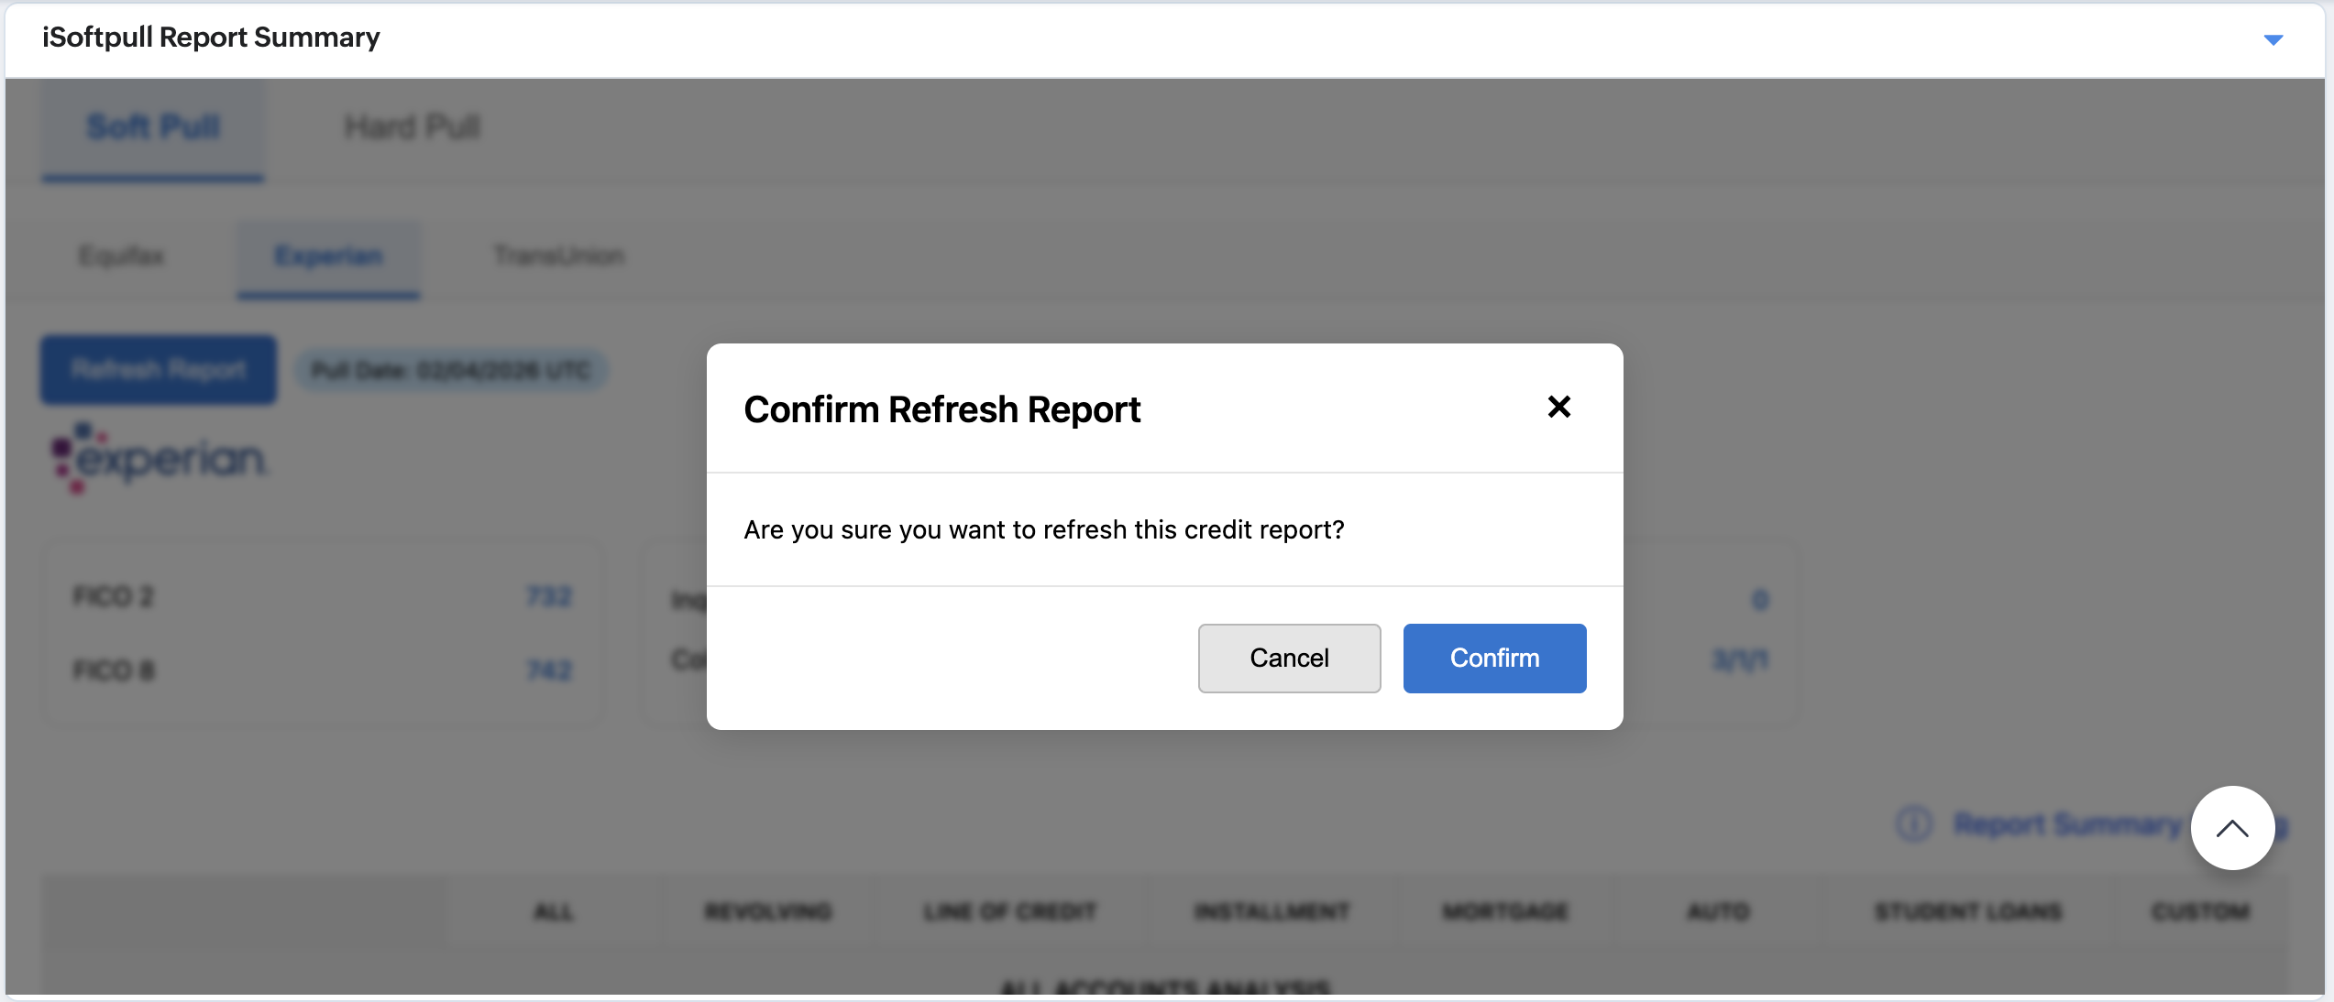Select the Soft Pull tab
The height and width of the screenshot is (1002, 2334).
click(153, 127)
